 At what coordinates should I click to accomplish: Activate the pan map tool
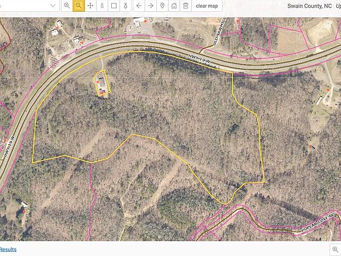coord(91,6)
